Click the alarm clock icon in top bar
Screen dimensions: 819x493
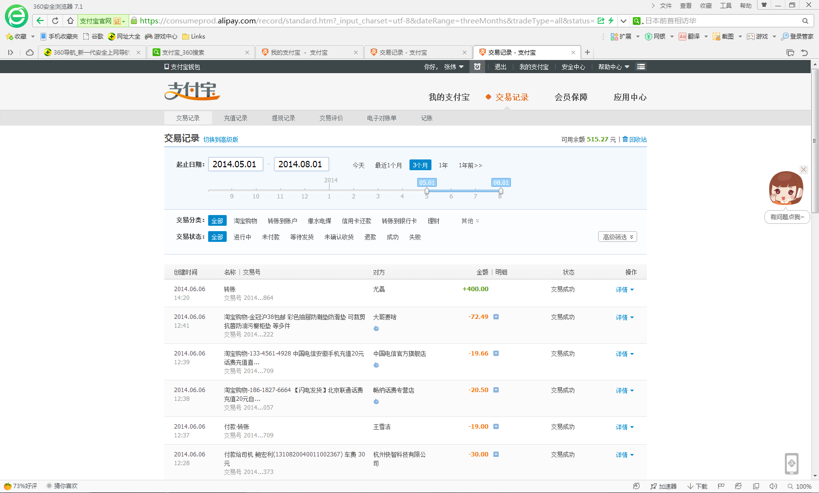477,67
